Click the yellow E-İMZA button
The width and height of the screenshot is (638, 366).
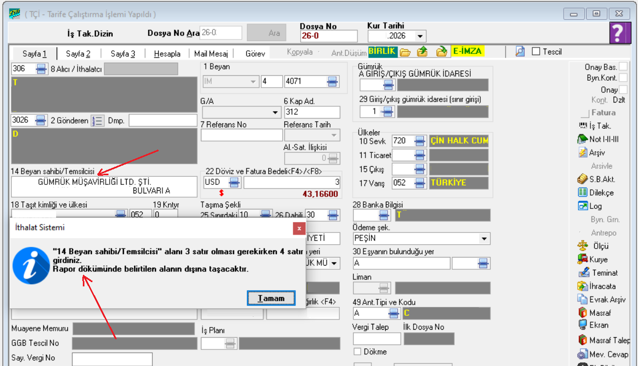point(467,52)
